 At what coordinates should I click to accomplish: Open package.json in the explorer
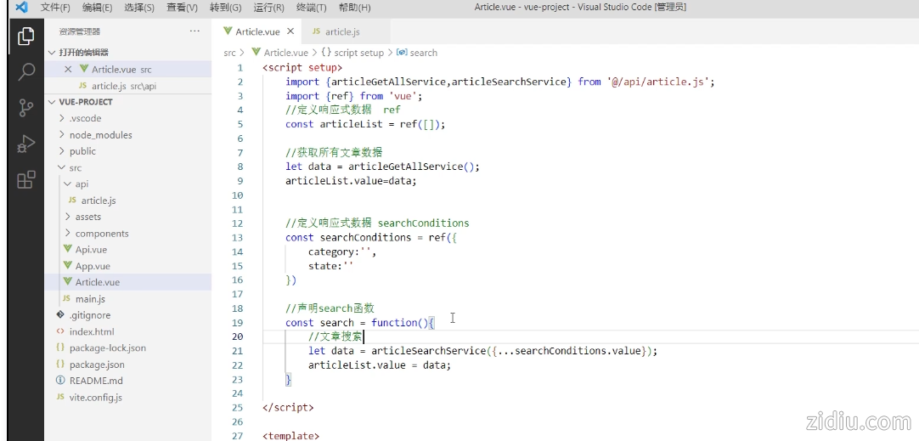[97, 365]
